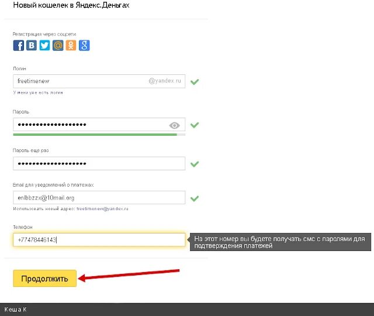
Task: Click the Кеша К name in the bottom bar
Action: coord(15,310)
